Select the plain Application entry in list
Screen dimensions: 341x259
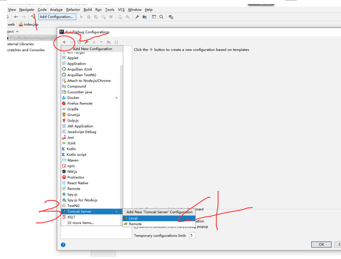92,63
